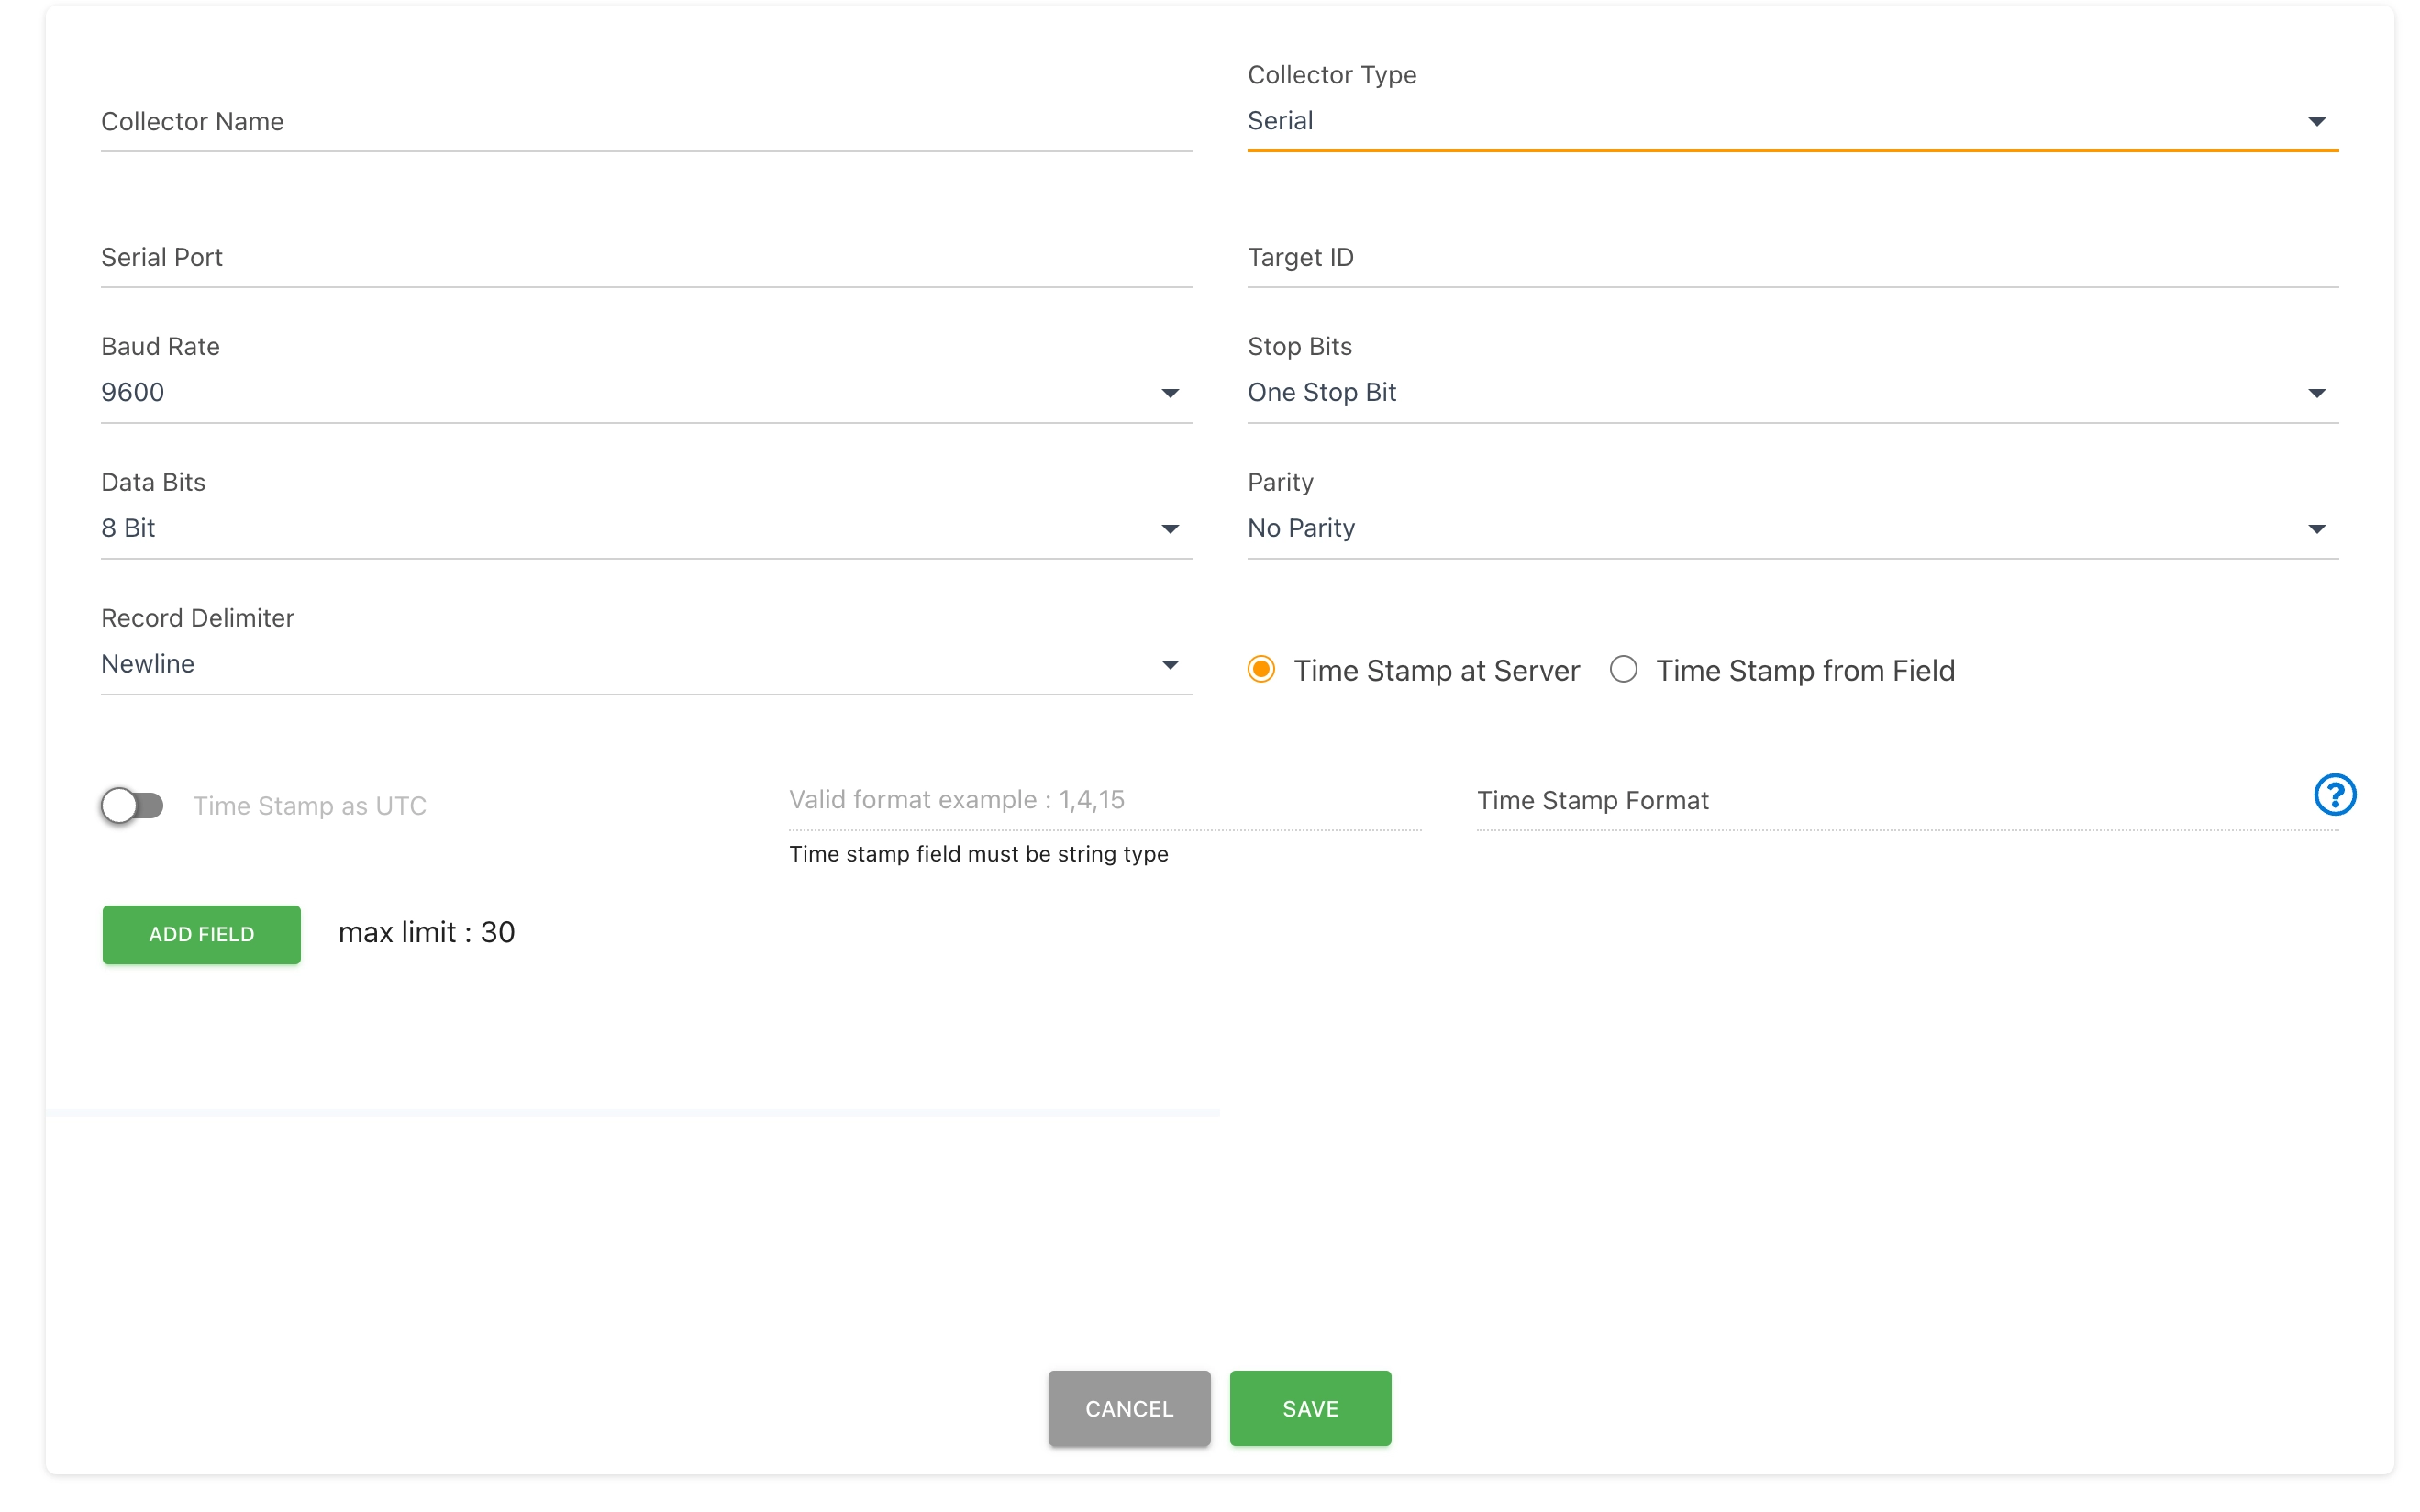
Task: Open the Data Bits dropdown
Action: tap(1170, 529)
